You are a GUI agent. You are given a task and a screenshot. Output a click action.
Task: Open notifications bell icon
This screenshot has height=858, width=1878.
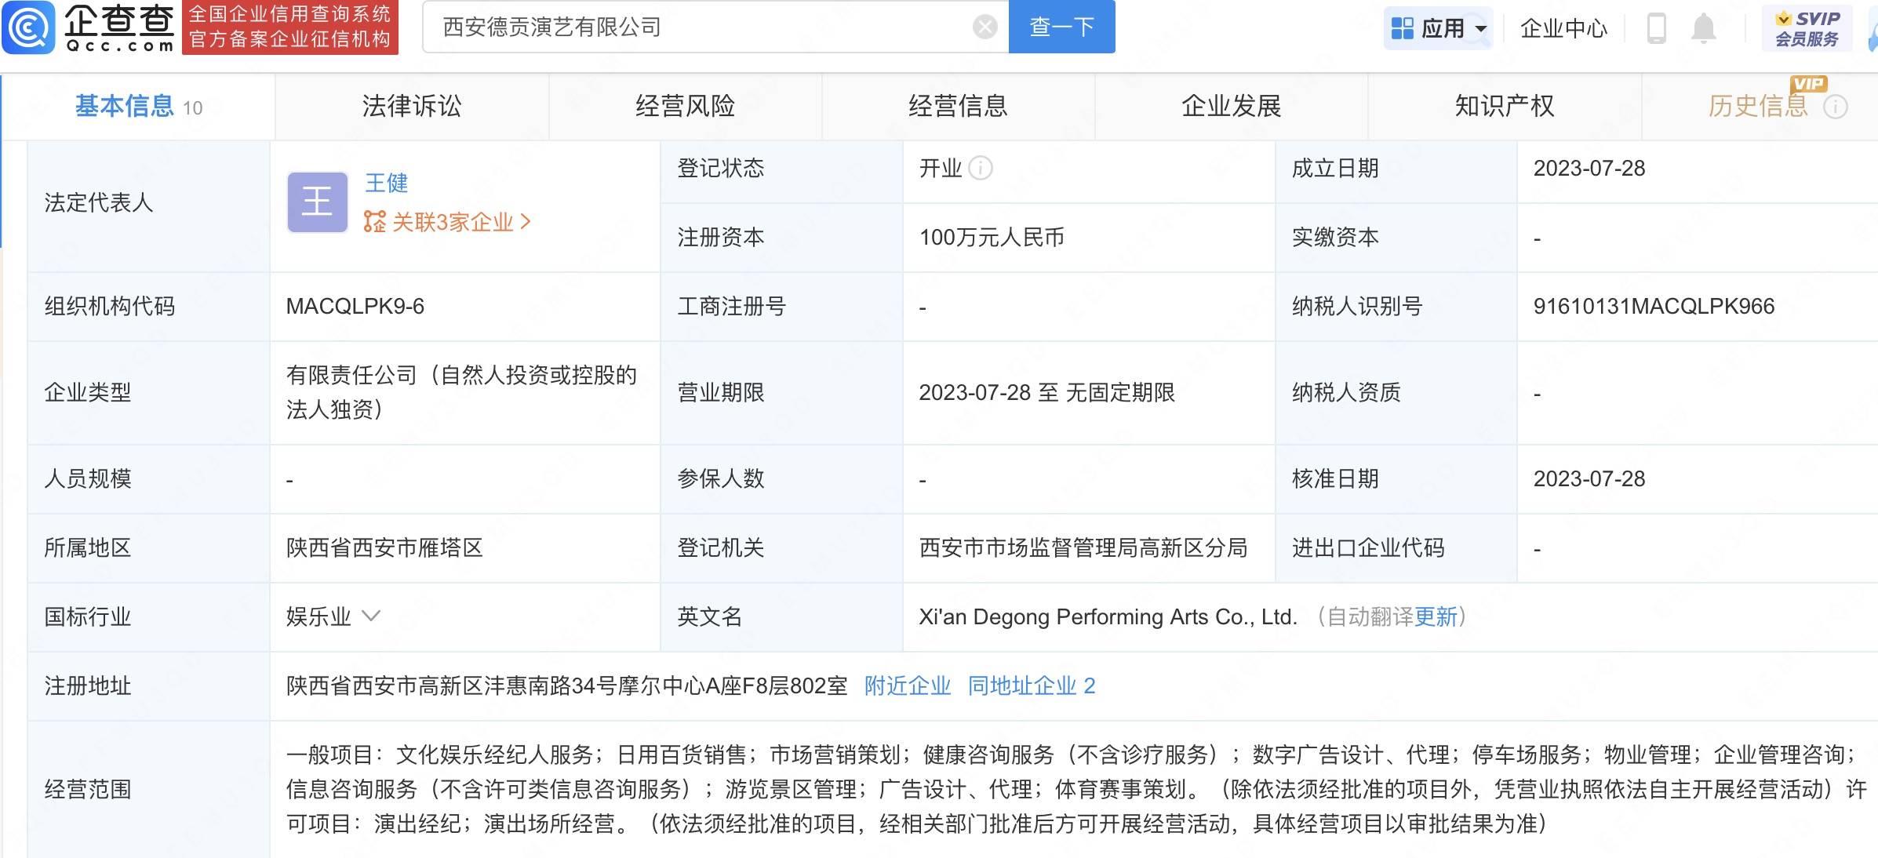click(1703, 29)
